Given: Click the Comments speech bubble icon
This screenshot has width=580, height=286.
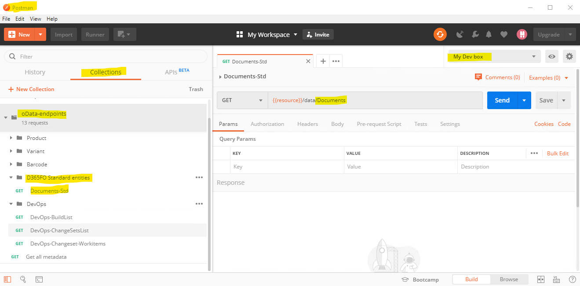Looking at the screenshot, I should [478, 77].
